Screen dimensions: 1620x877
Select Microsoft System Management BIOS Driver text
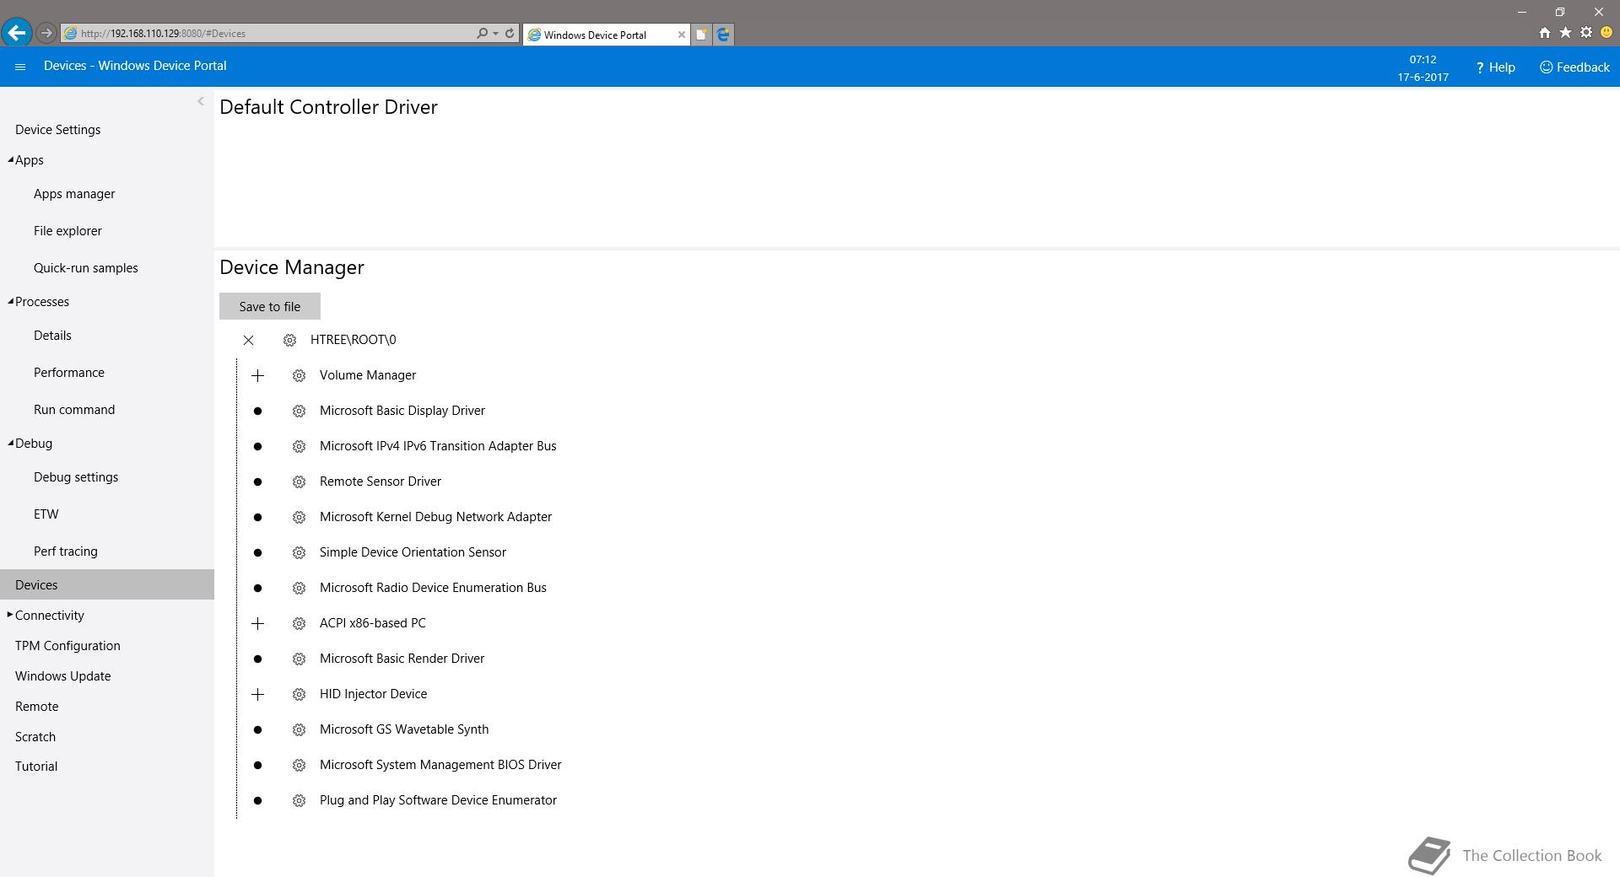point(440,765)
